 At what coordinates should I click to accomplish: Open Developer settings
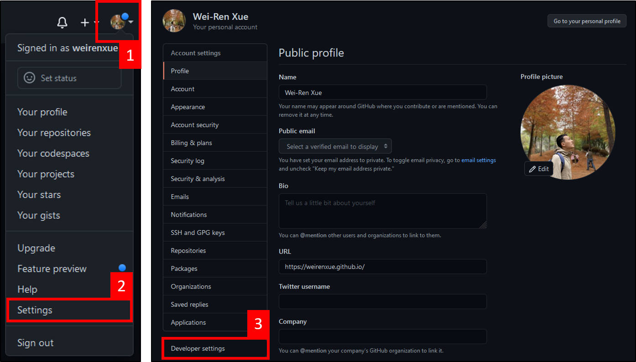coord(198,348)
